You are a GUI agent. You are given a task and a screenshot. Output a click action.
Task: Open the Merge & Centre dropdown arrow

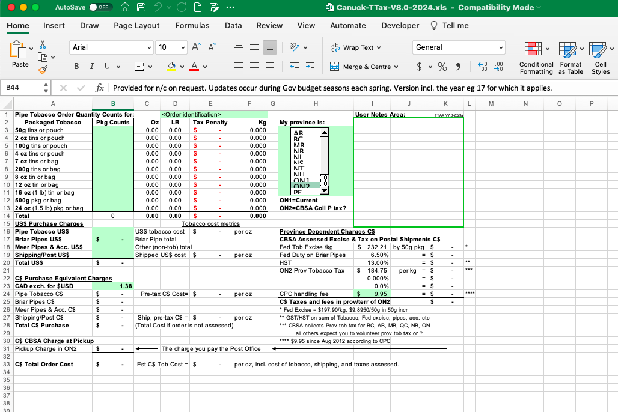point(397,67)
